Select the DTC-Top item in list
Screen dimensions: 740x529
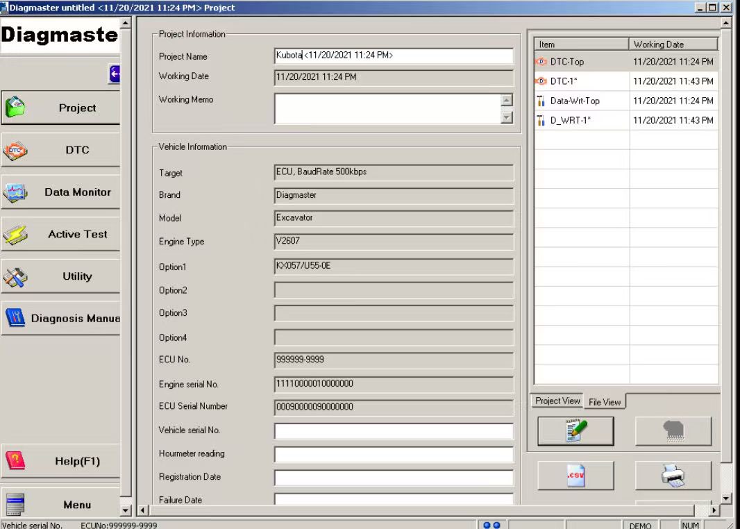[567, 62]
